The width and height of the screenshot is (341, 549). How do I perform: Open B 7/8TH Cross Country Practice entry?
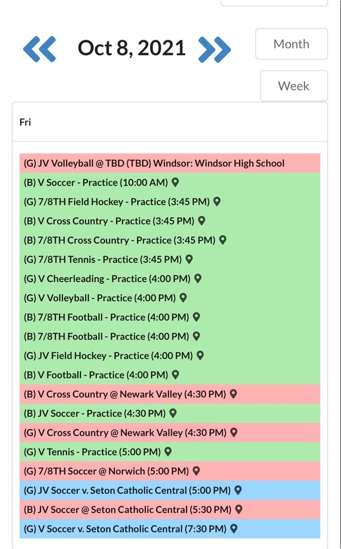170,240
